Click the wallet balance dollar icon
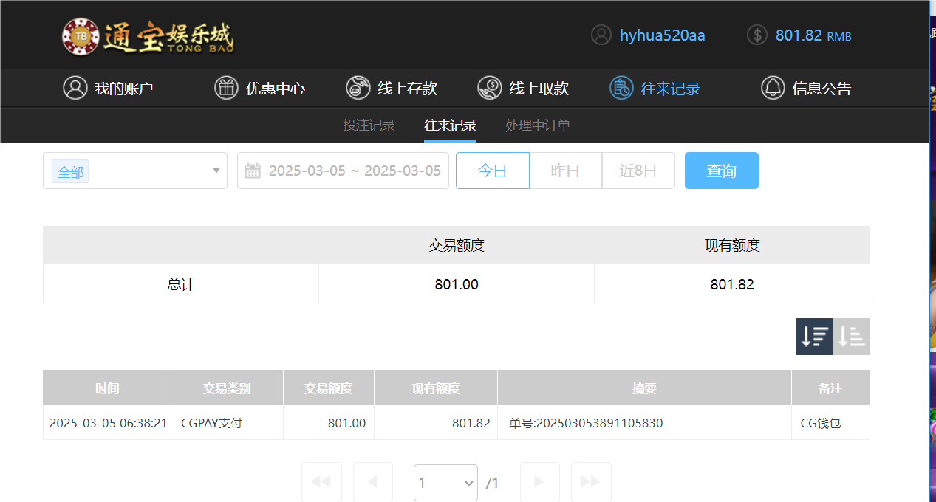 756,35
